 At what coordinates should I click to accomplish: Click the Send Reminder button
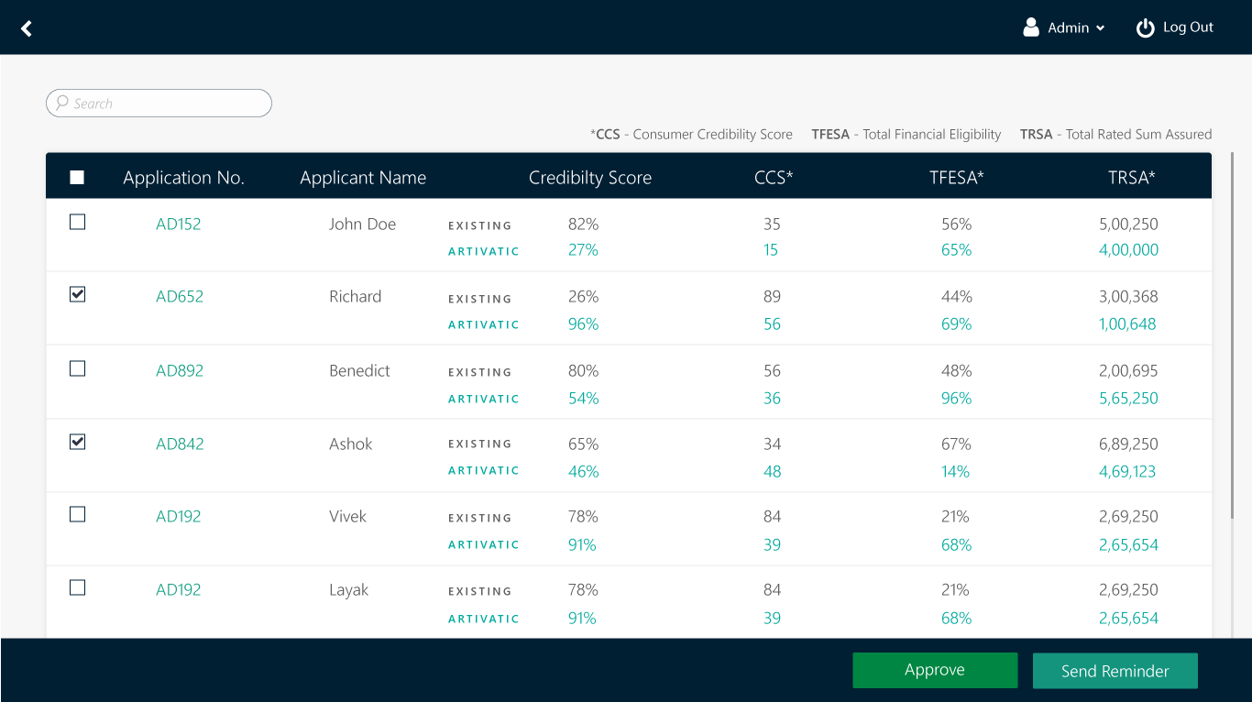[x=1115, y=671]
